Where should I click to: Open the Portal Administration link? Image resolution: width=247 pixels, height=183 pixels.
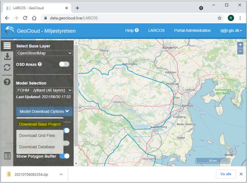pos(192,30)
